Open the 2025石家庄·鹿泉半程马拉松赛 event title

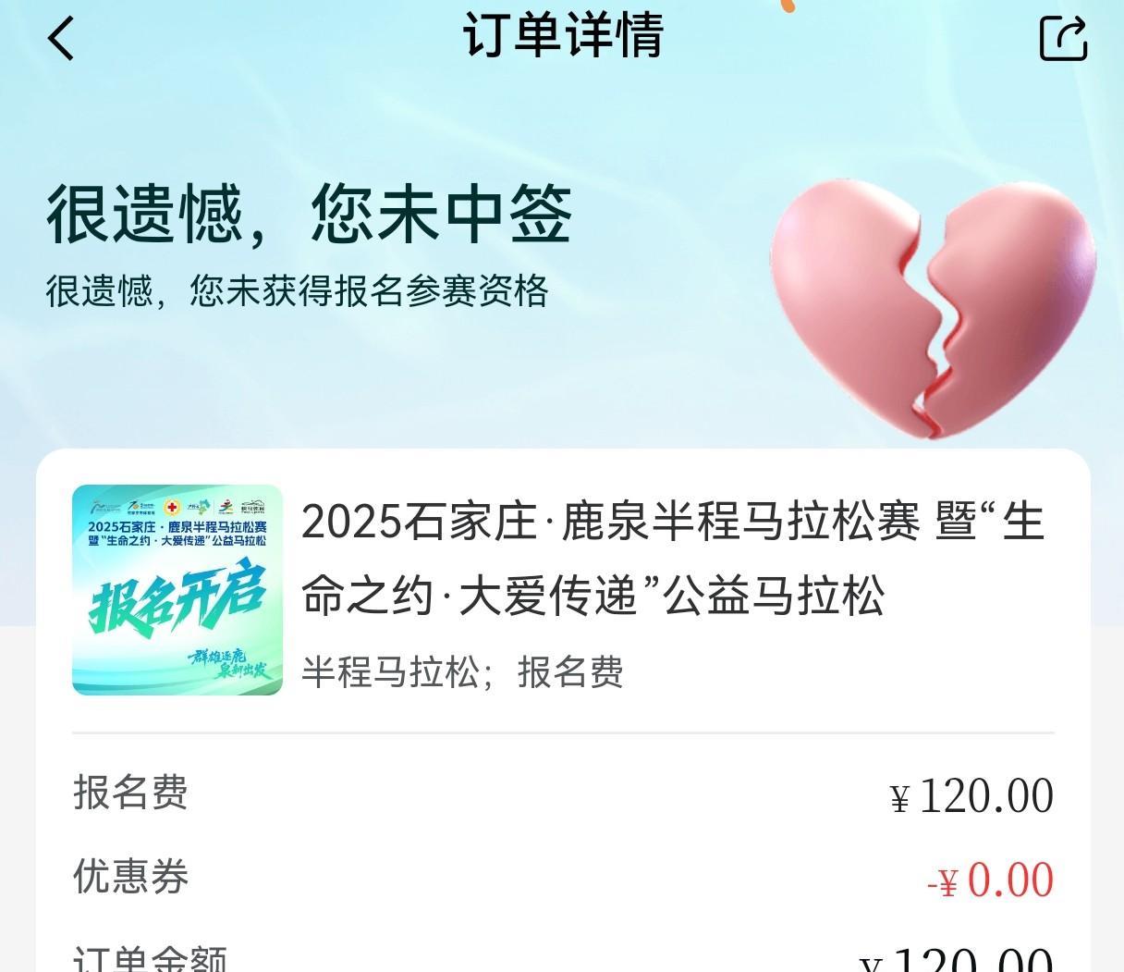[x=673, y=558]
